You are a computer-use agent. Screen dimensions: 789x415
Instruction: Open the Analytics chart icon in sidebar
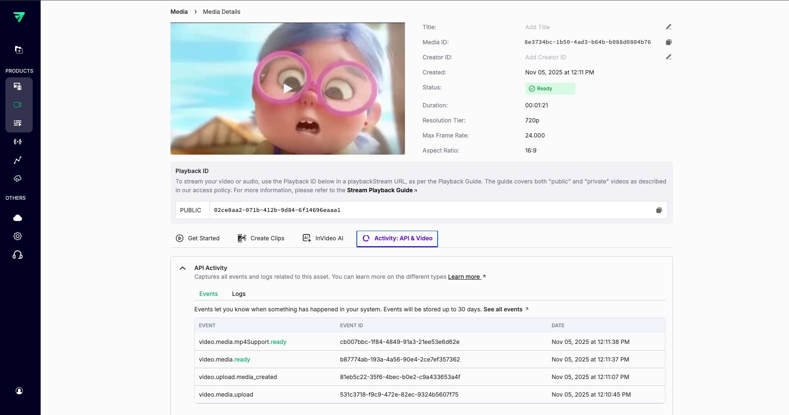click(x=18, y=160)
